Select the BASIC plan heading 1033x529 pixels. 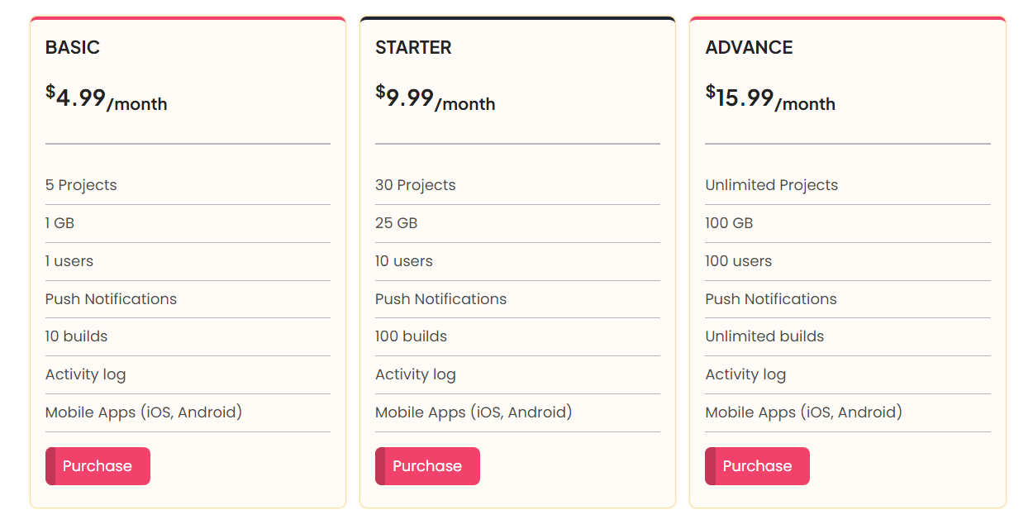(x=73, y=48)
